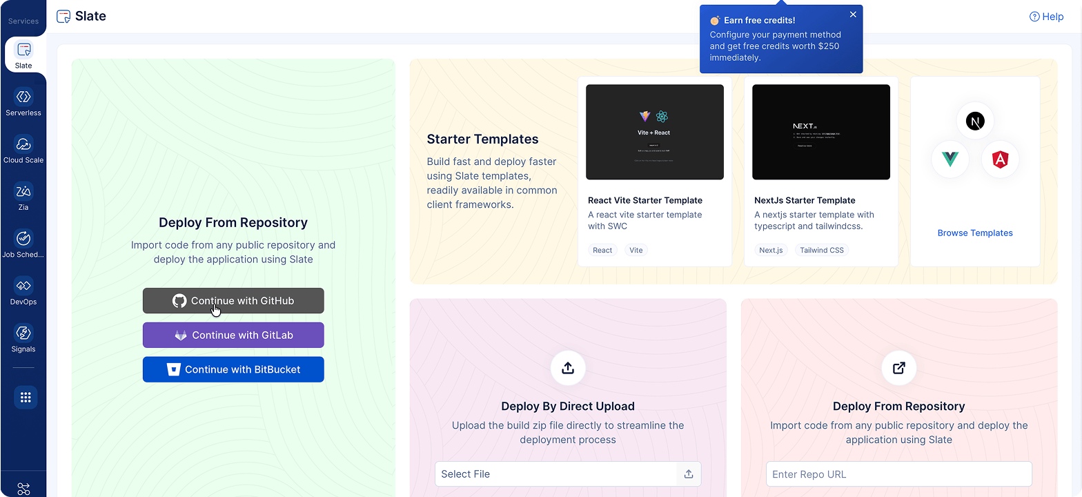Click the Earn free credits! title
Screen dimensions: 1082x497
759,21
